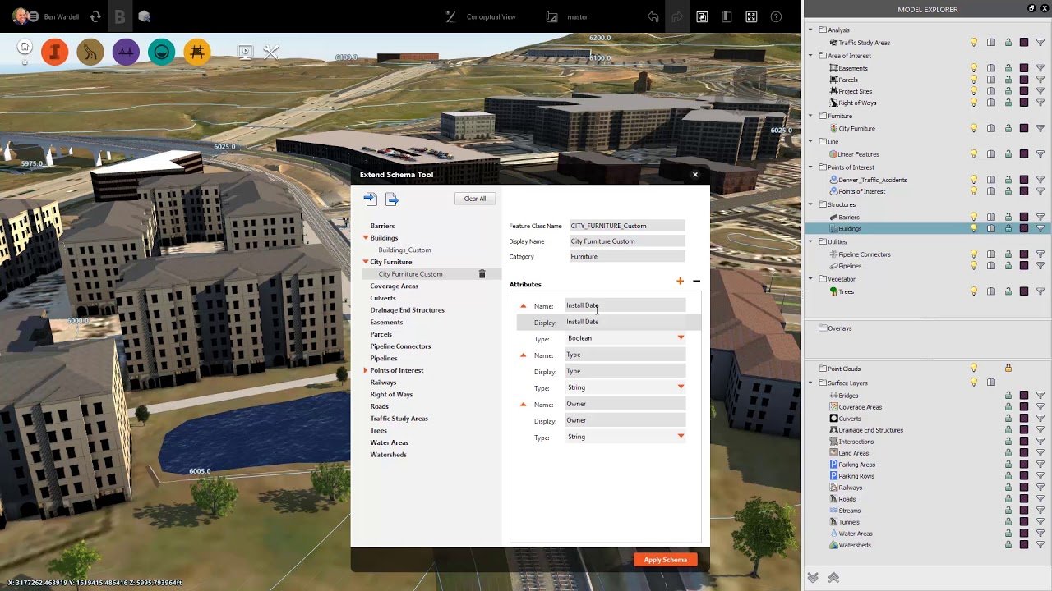The width and height of the screenshot is (1052, 591).
Task: Click the orange add attribute plus icon
Action: pyautogui.click(x=680, y=282)
